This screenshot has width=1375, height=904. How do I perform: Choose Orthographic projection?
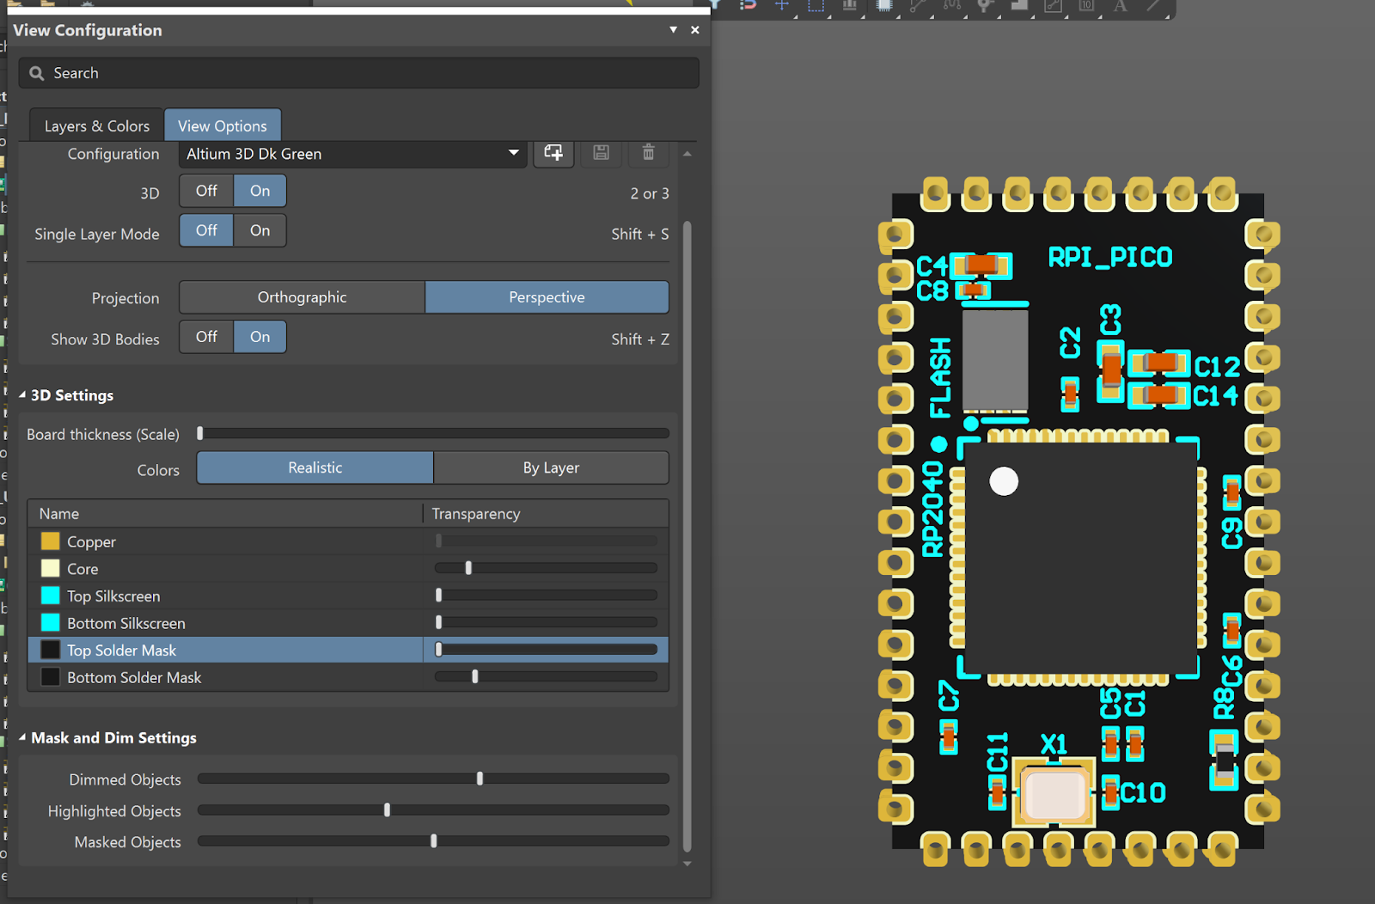(x=302, y=297)
